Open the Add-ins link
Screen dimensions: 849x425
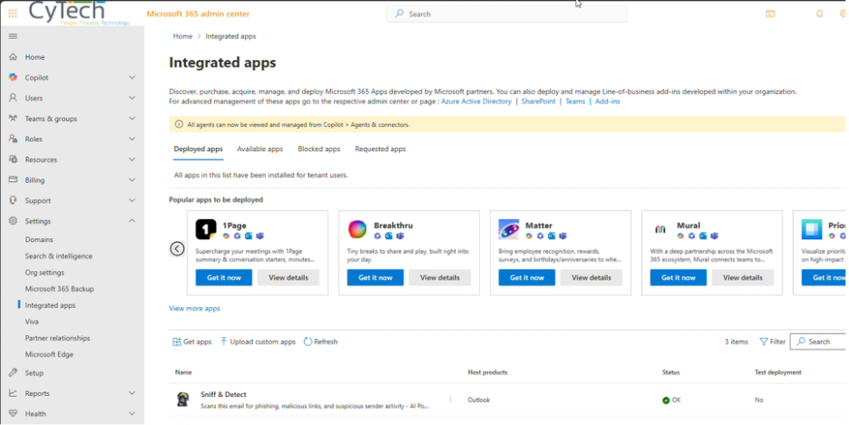(608, 101)
